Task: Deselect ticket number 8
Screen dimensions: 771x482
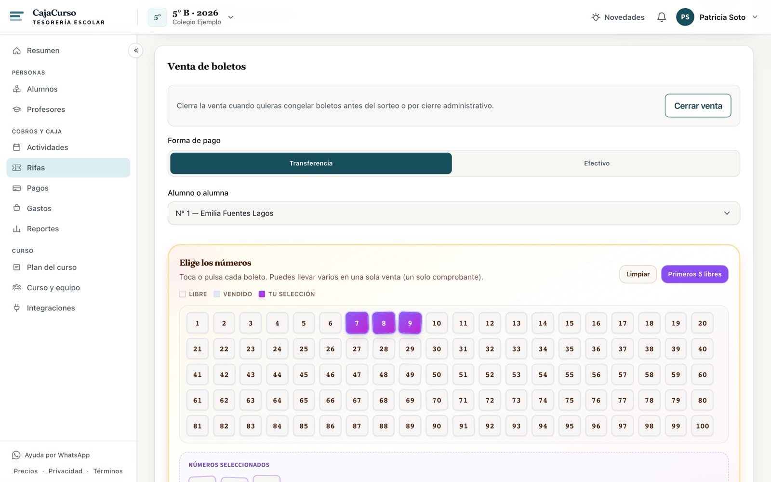Action: tap(384, 323)
